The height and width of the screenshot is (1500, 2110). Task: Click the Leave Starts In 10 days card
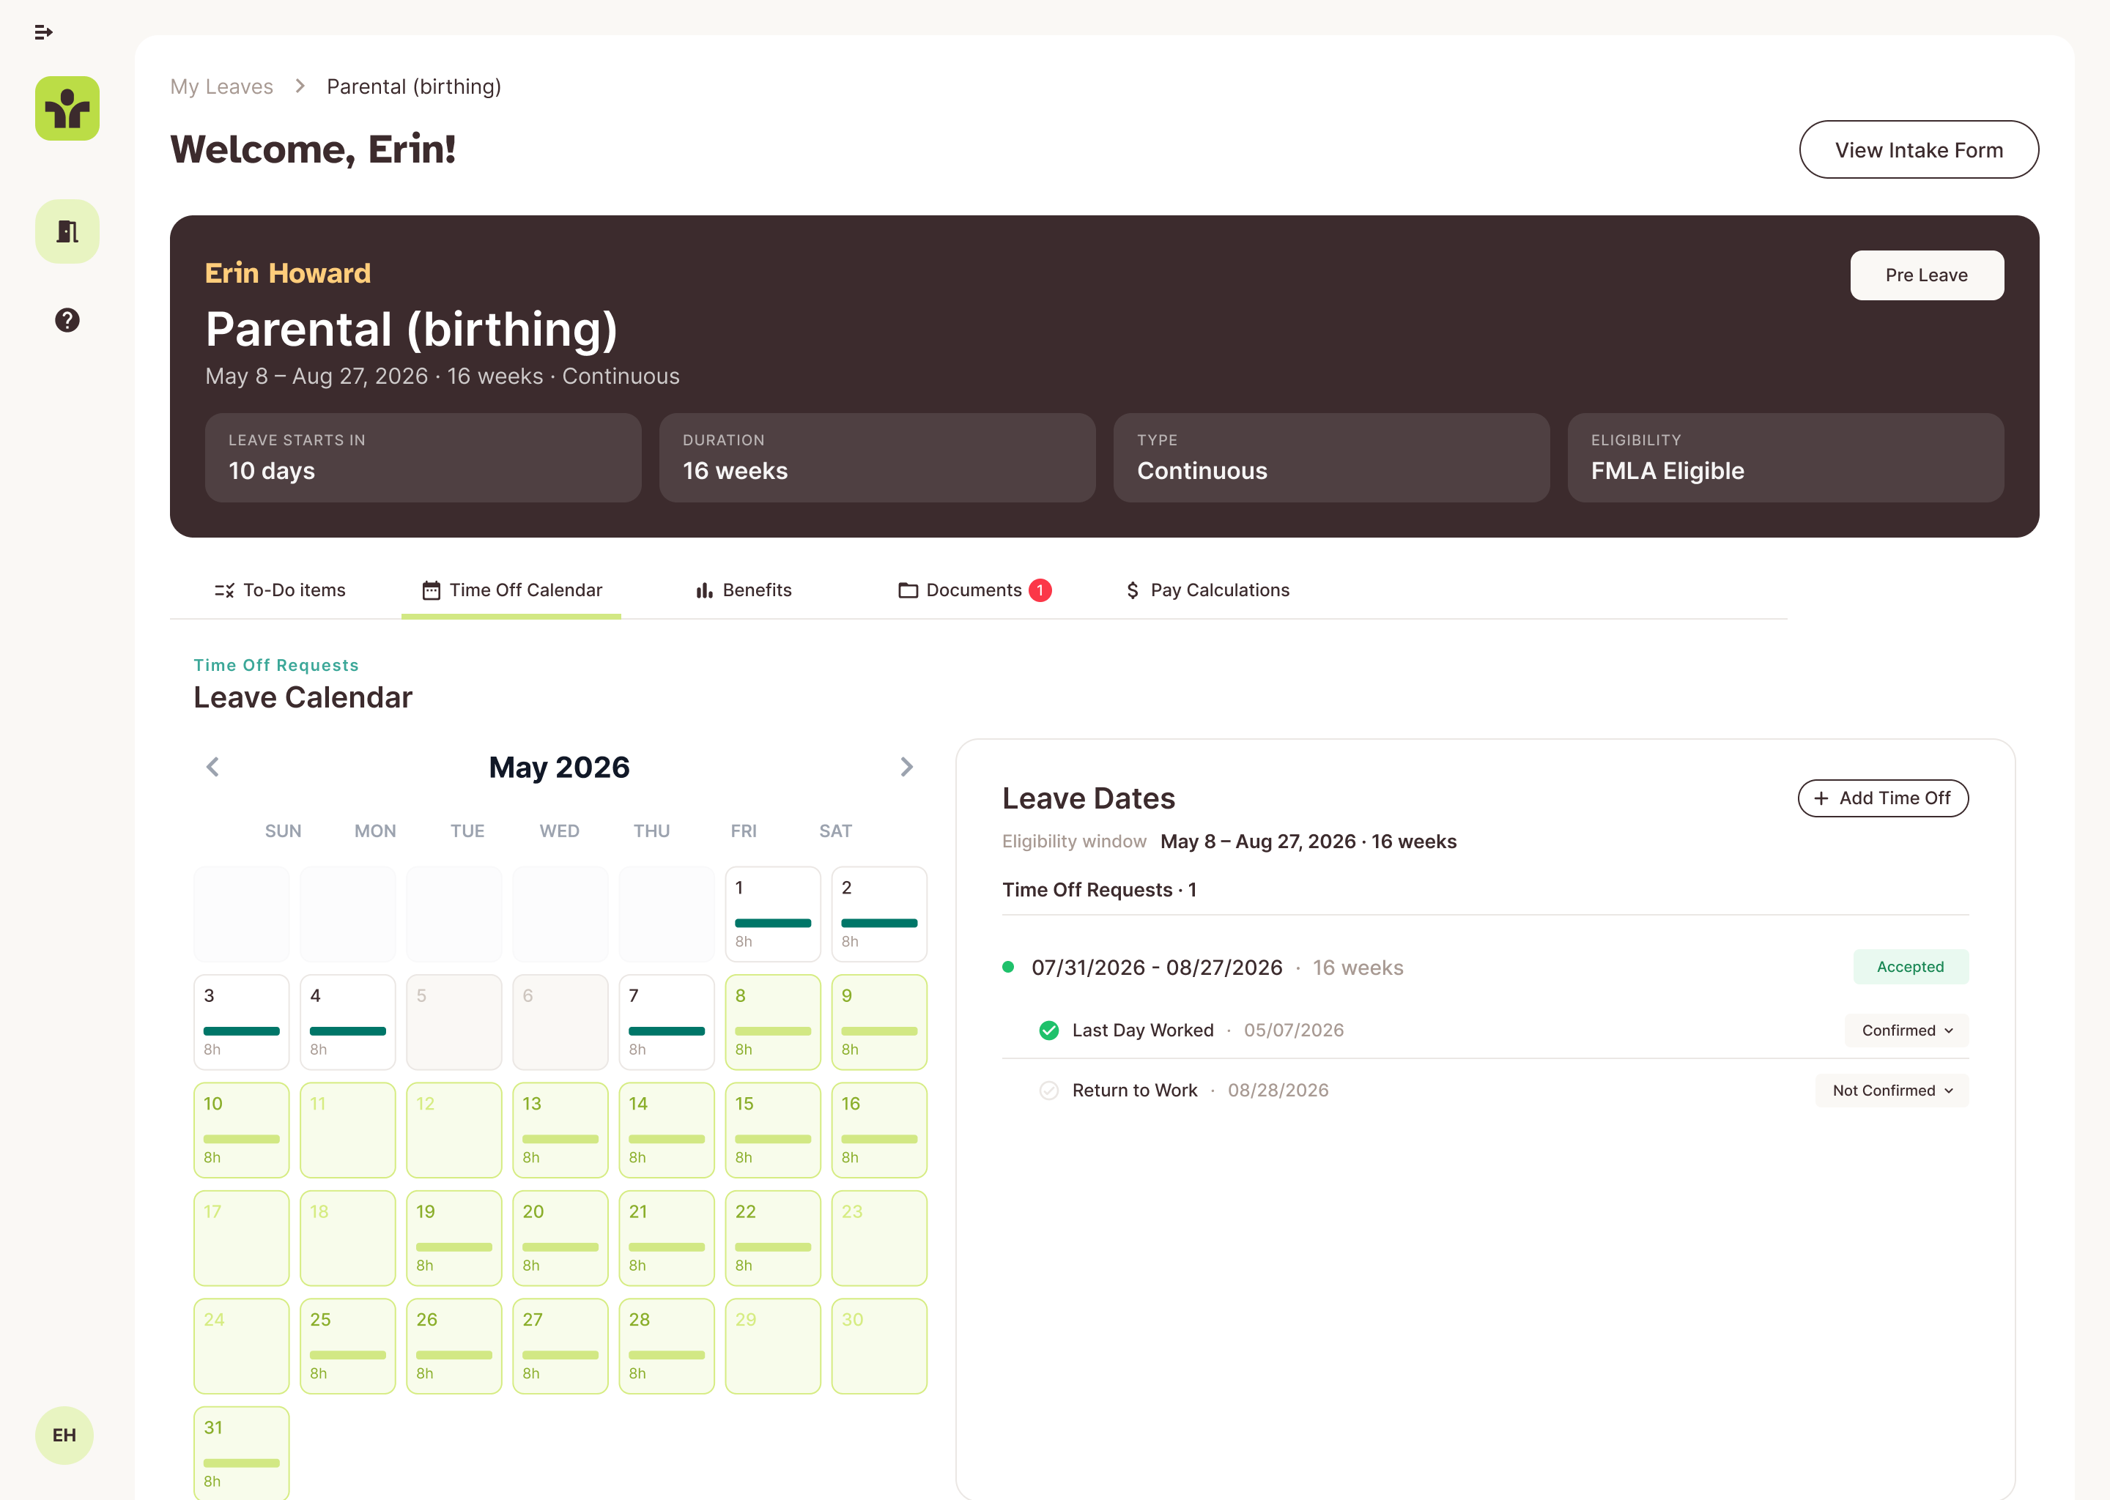[423, 458]
